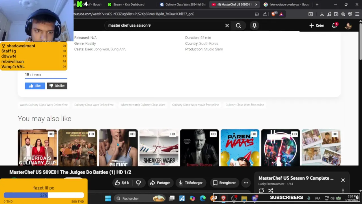
Task: Open Copilot from the taskbar
Action: click(x=192, y=198)
